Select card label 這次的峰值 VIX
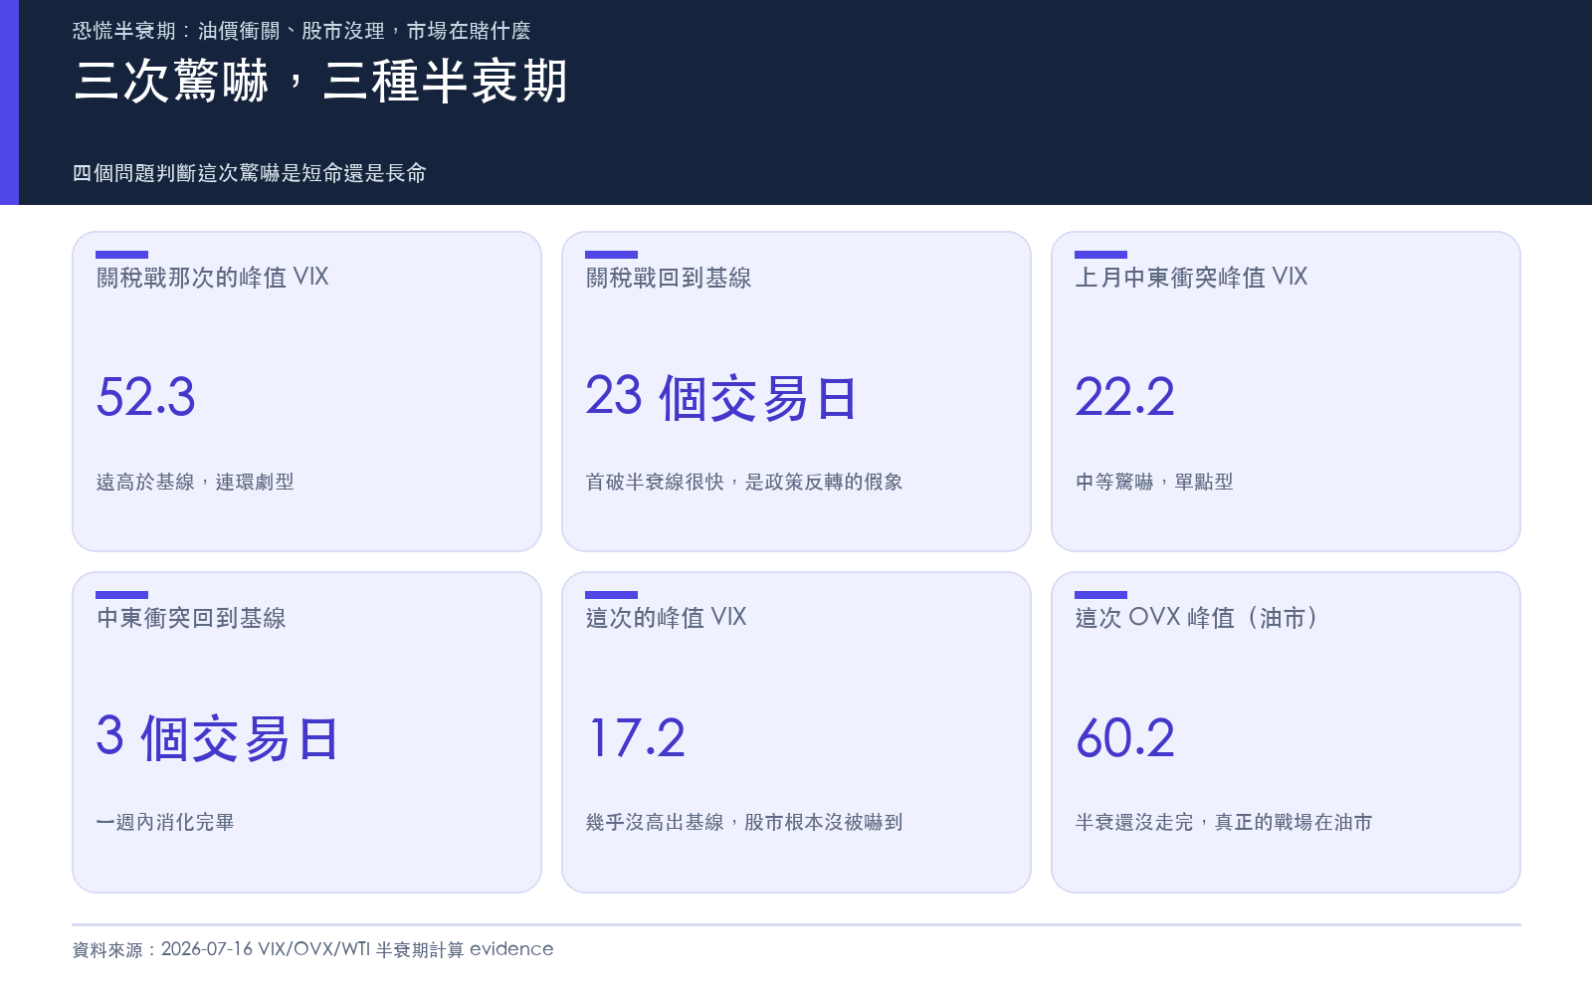Image resolution: width=1592 pixels, height=995 pixels. (x=667, y=617)
